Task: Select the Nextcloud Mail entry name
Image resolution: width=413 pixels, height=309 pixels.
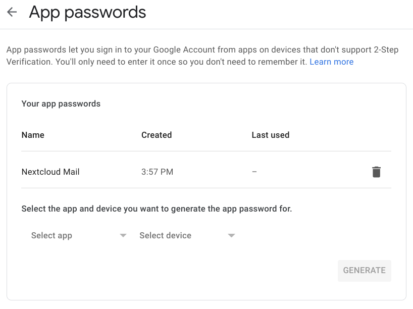Action: tap(50, 172)
